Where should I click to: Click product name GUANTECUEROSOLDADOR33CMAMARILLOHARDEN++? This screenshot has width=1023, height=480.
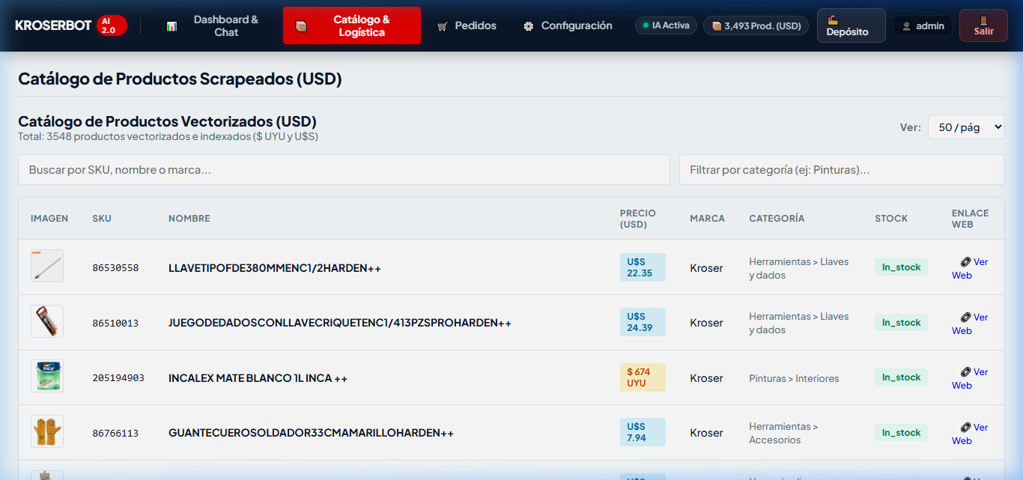311,433
